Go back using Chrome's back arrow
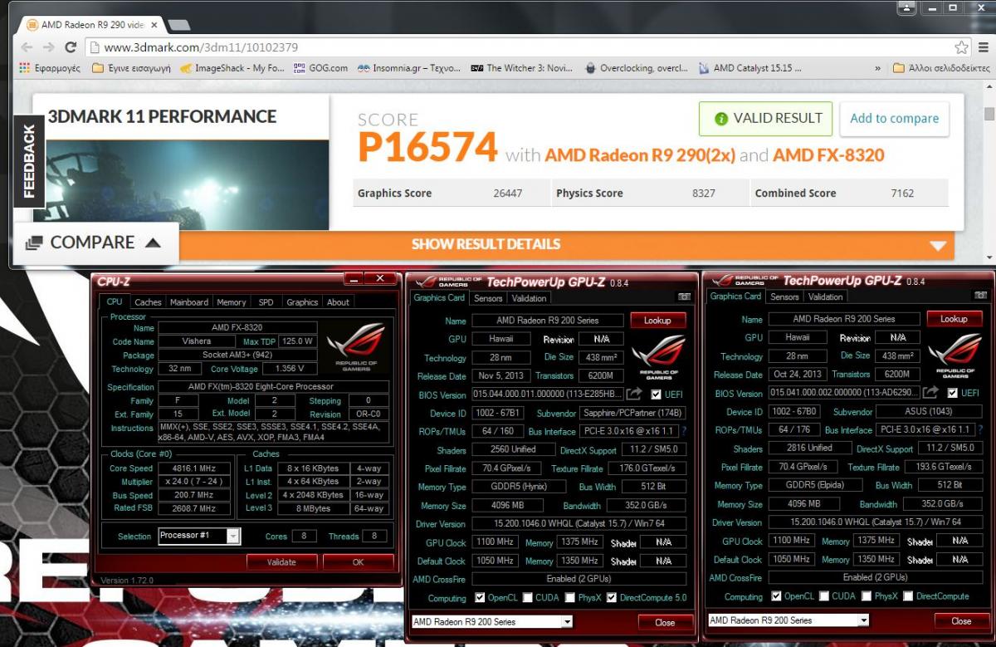 tap(27, 47)
